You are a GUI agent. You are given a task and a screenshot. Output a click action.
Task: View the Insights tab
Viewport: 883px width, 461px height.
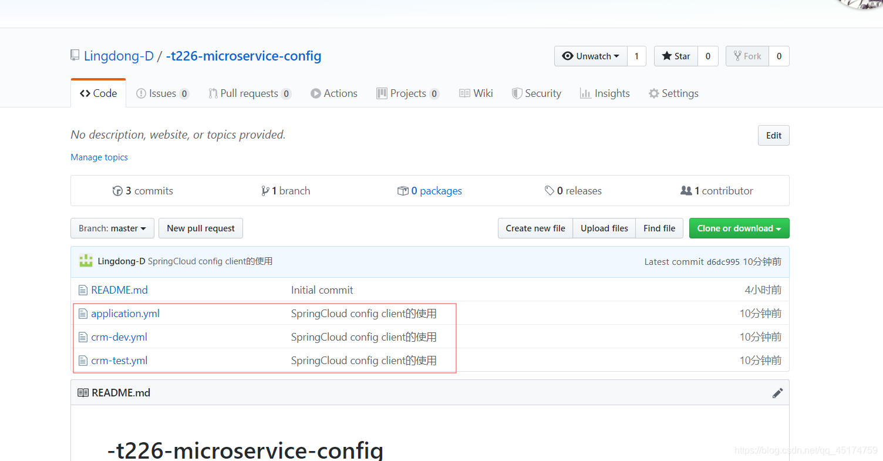click(x=605, y=93)
